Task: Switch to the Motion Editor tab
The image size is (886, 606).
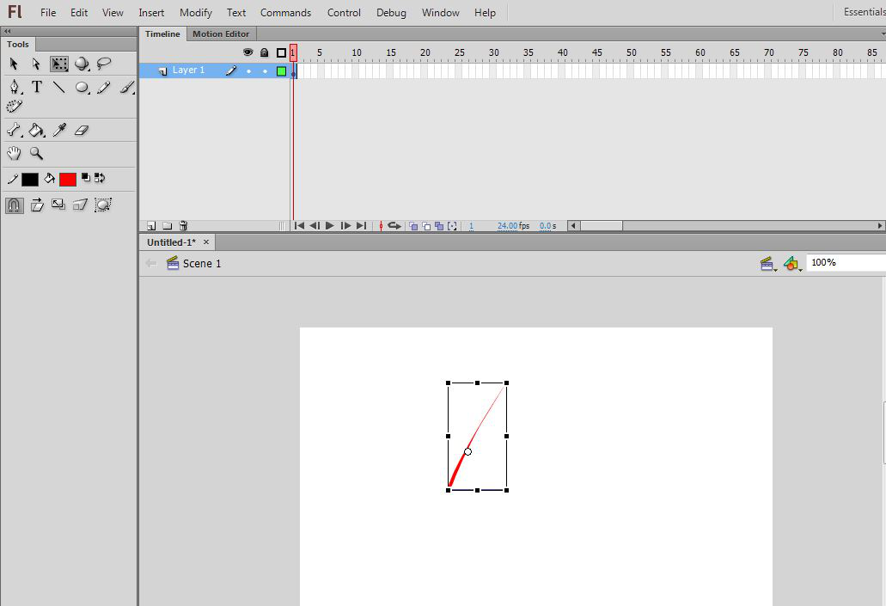Action: click(221, 34)
